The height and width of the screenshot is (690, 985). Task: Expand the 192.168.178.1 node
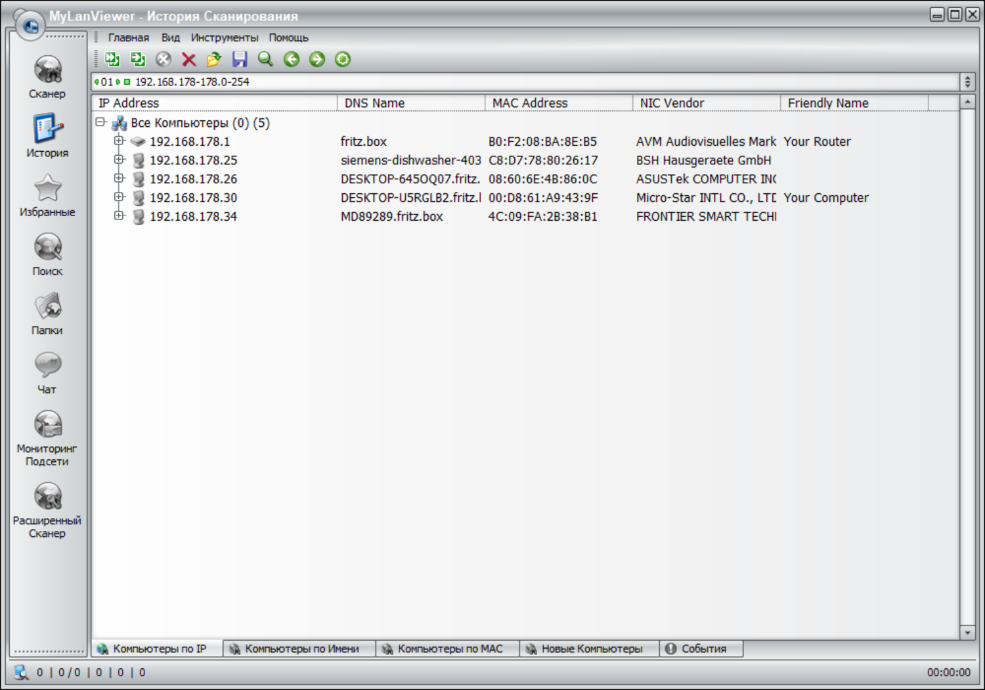coord(119,141)
